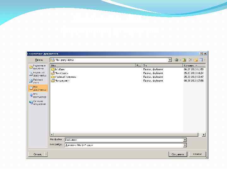Click Папка с файлами in Моя музыка row
The width and height of the screenshot is (227, 170).
coord(153,73)
